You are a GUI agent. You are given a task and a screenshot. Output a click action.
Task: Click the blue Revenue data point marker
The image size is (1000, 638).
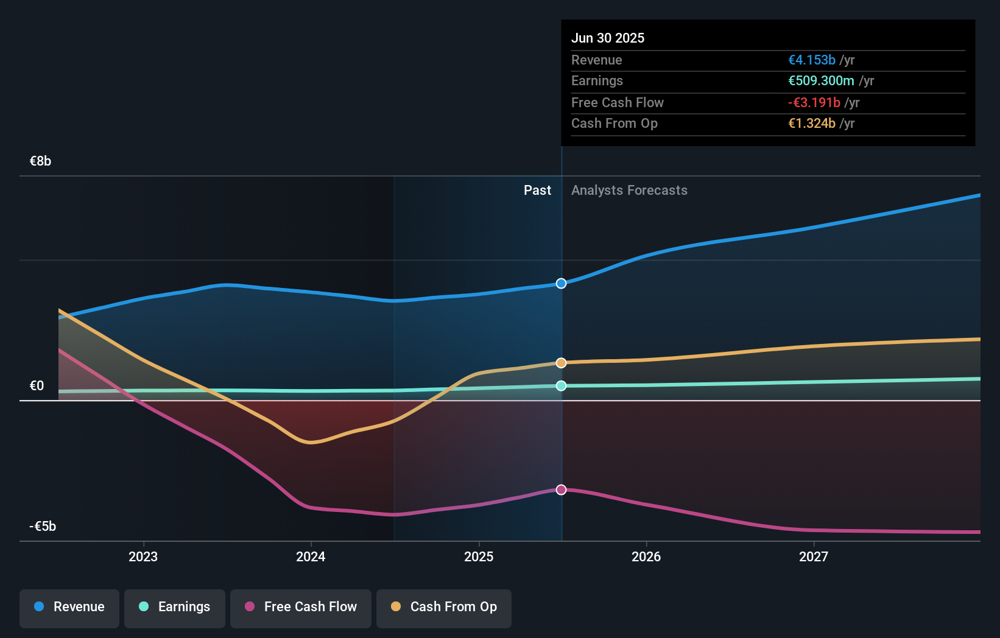[x=560, y=283]
